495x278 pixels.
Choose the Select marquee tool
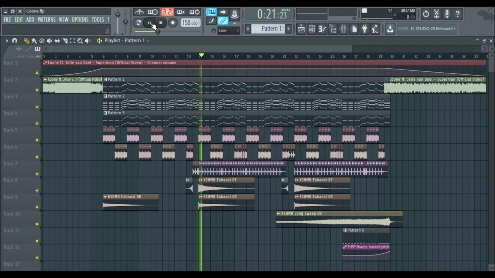tap(72, 41)
